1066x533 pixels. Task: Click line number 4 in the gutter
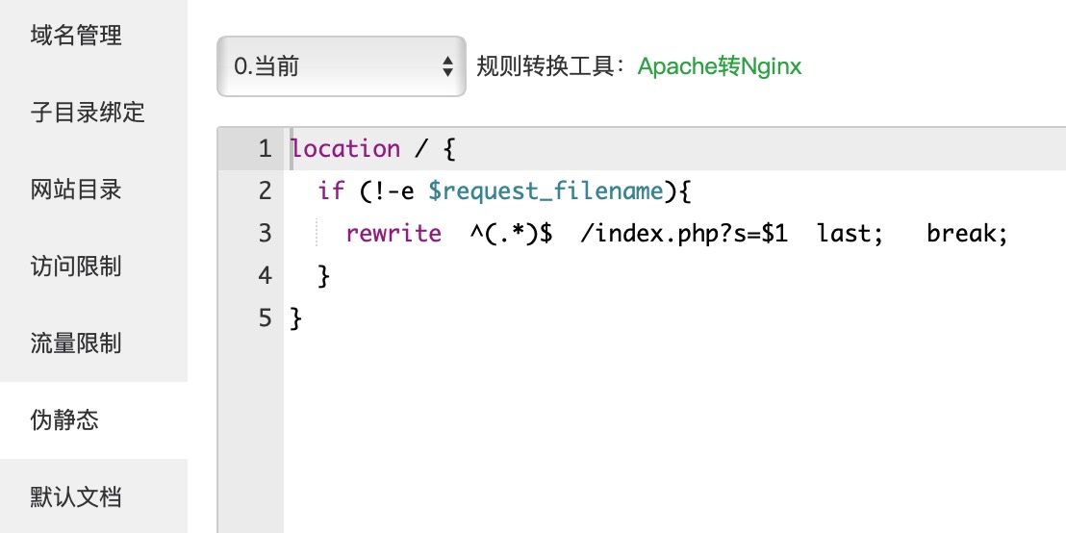tap(265, 276)
